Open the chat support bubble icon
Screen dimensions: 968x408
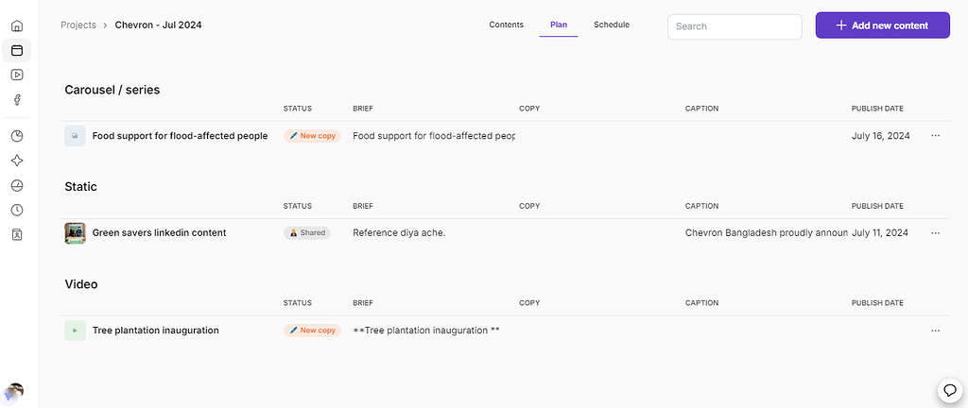949,390
